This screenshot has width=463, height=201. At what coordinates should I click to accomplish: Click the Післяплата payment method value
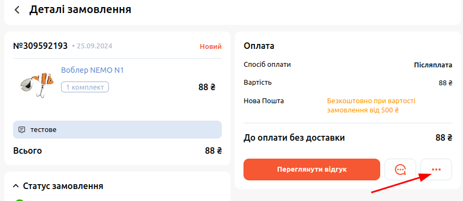(x=433, y=65)
